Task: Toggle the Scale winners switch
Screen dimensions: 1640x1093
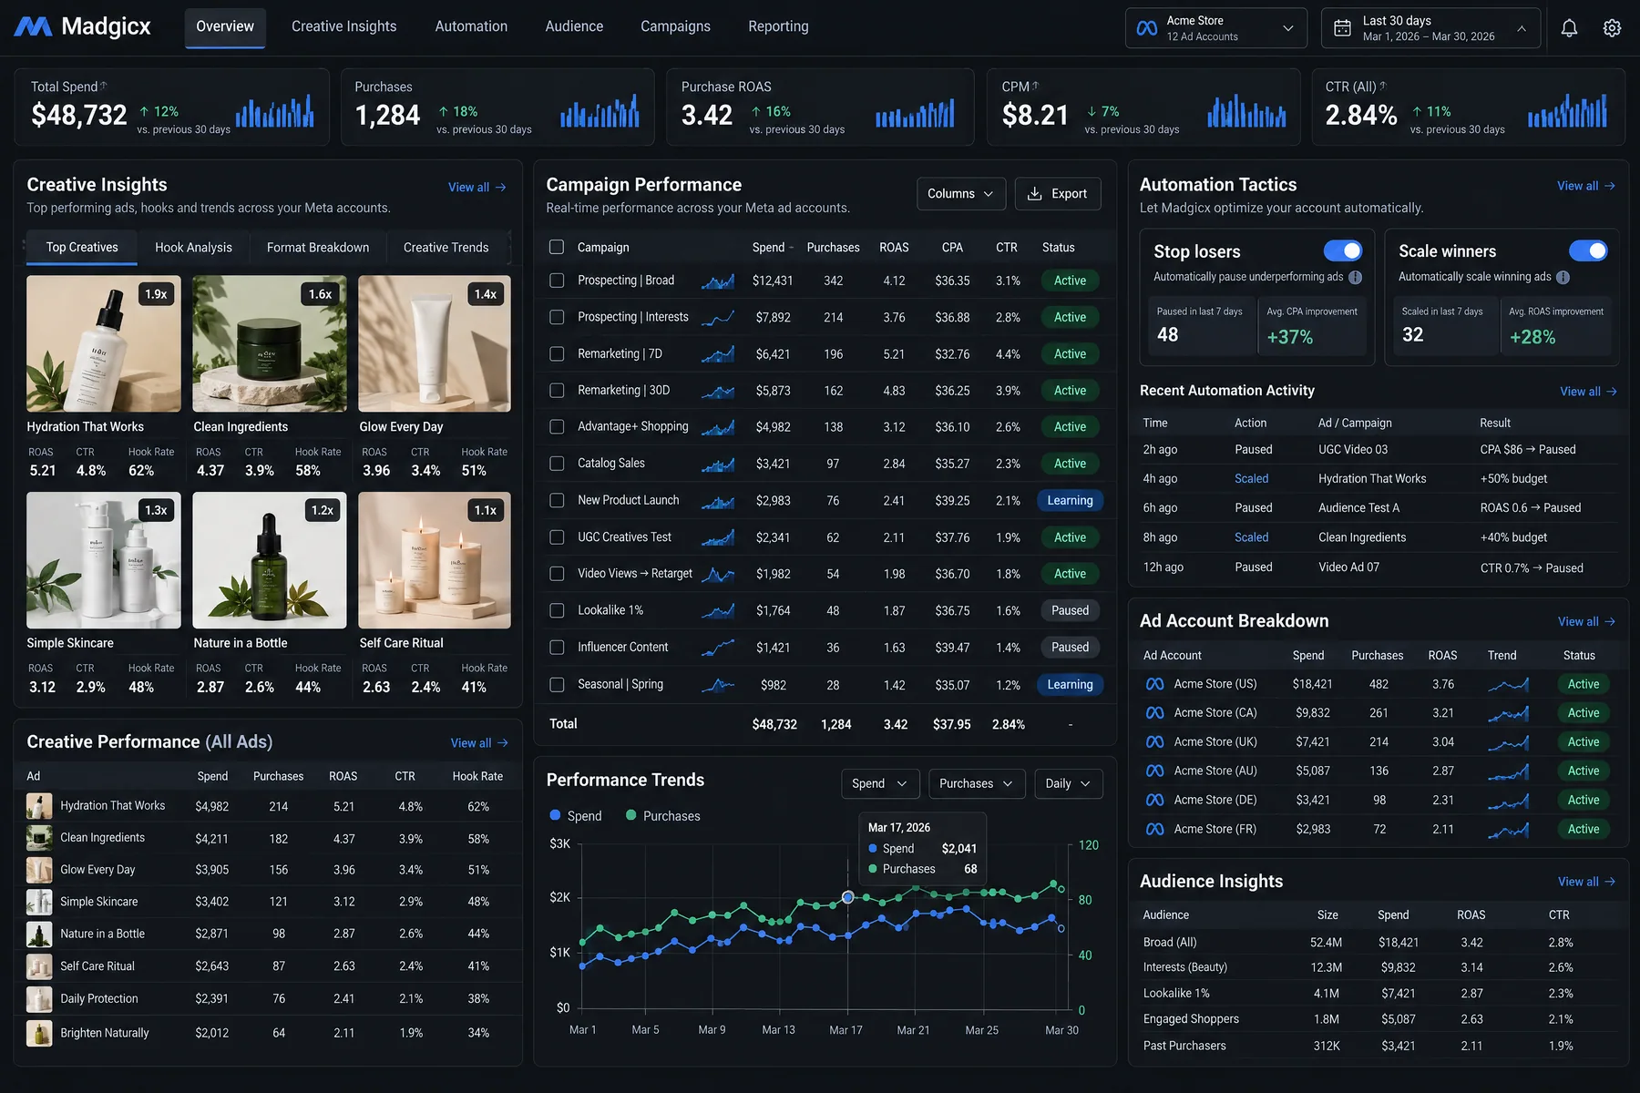Action: [x=1588, y=250]
